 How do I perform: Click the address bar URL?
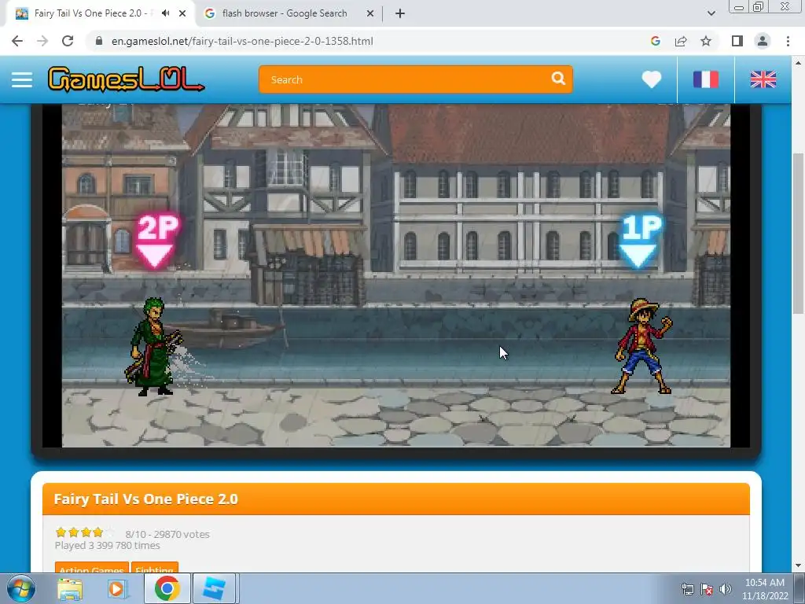point(242,41)
